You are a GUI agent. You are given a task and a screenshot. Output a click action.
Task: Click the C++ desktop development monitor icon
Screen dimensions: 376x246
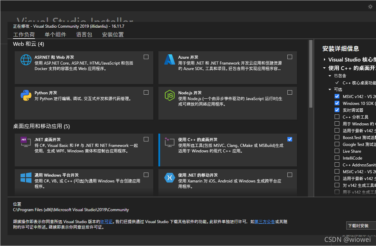(x=170, y=142)
